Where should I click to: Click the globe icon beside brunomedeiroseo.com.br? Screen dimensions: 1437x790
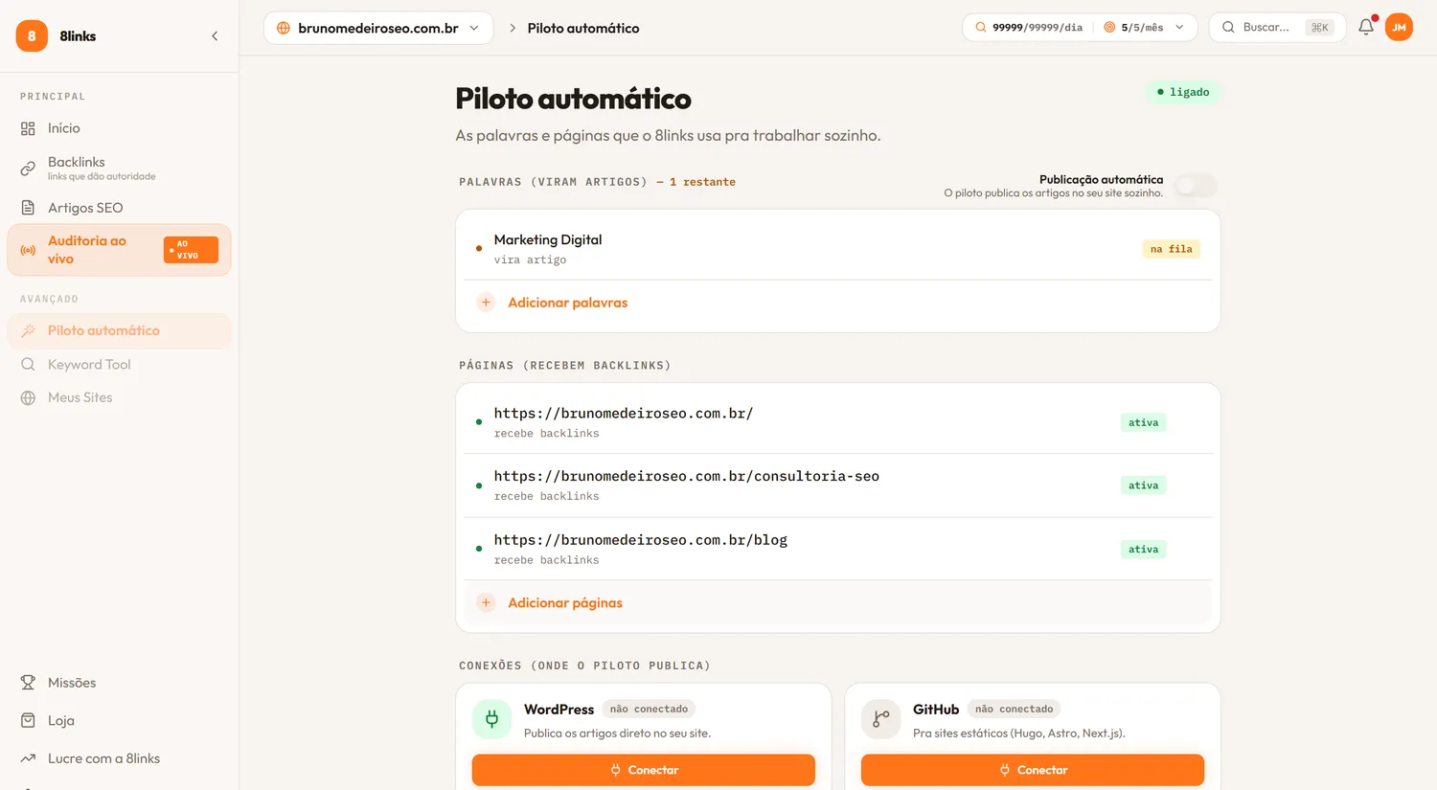(x=284, y=28)
